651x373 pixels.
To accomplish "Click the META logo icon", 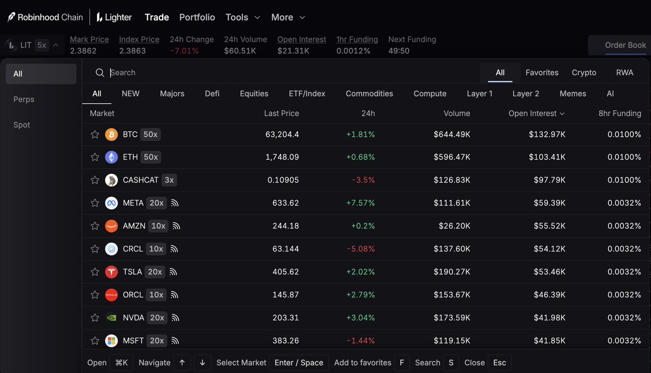I will 111,203.
